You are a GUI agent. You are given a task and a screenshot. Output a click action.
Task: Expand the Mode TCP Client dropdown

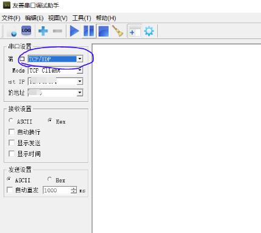[x=80, y=70]
